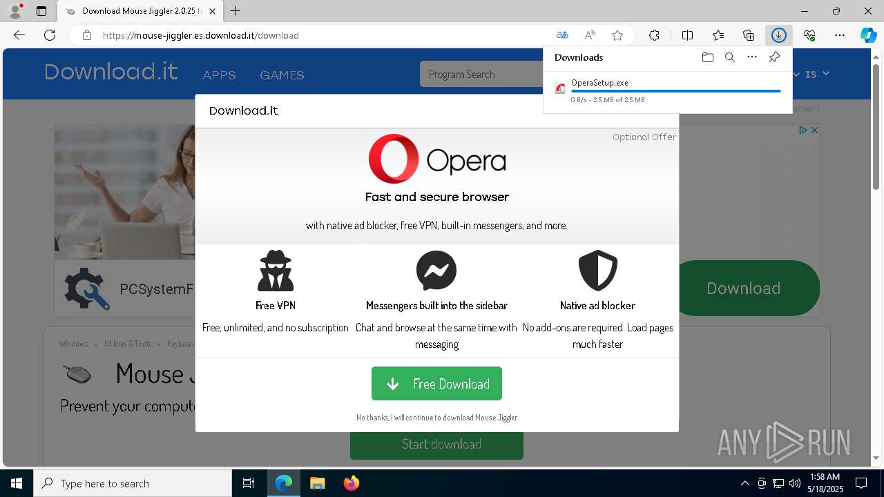884x497 pixels.
Task: Click the OperaSetup.exe download entry
Action: click(667, 91)
